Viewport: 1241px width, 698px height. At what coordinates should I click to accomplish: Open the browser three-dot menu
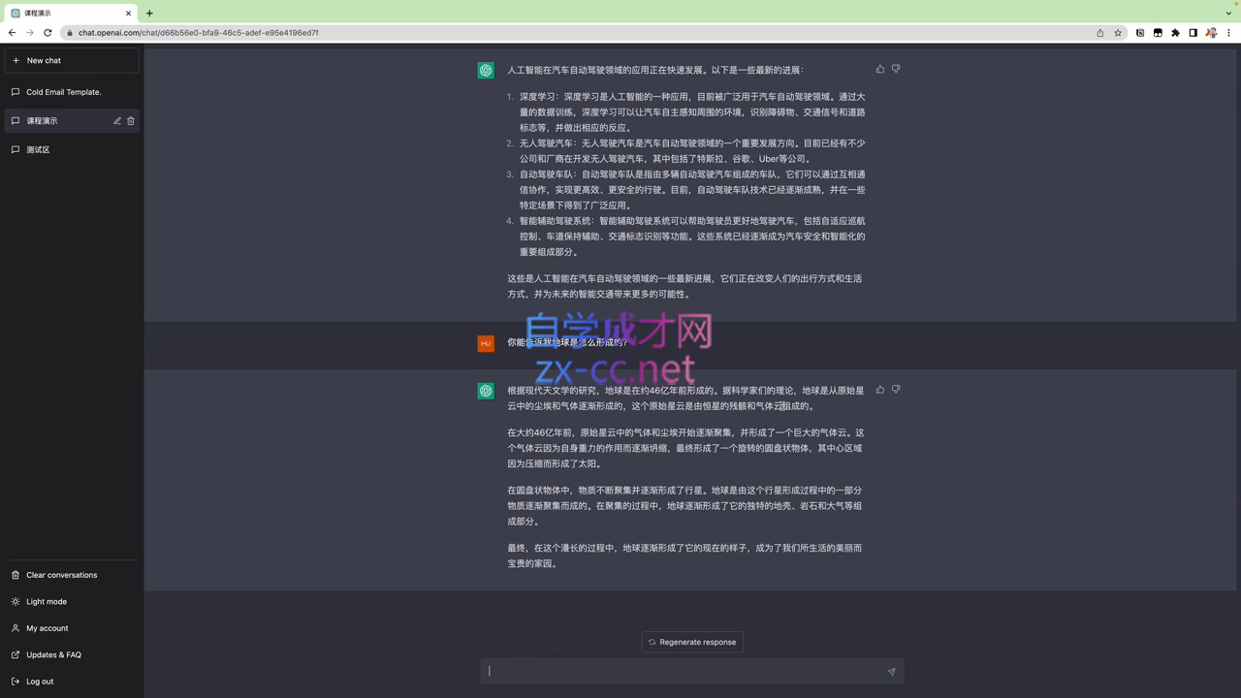click(1228, 33)
